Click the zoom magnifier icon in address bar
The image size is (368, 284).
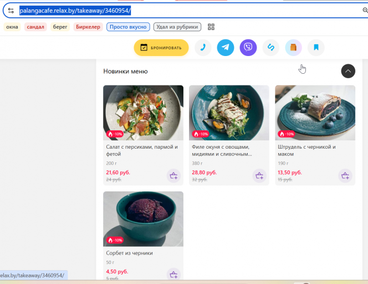(x=365, y=11)
